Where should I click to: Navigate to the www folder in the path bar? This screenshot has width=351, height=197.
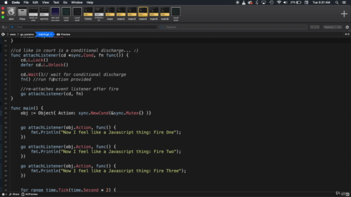tap(13, 34)
